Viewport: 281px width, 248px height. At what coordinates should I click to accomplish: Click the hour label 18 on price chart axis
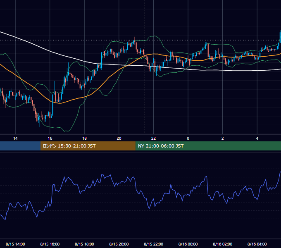pyautogui.click(x=84, y=138)
